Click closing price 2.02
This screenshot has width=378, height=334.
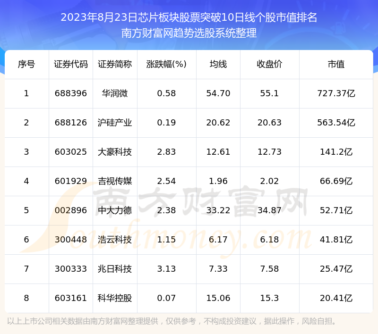(269, 181)
